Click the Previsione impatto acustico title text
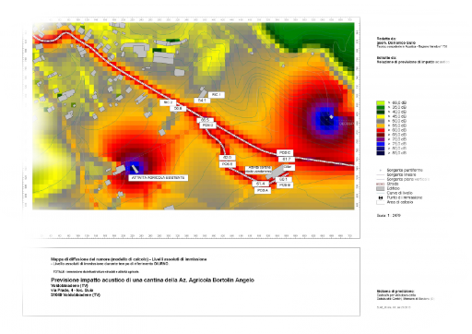 [x=152, y=280]
